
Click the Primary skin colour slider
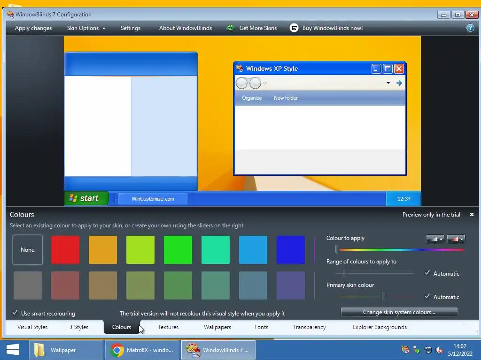pos(374,296)
